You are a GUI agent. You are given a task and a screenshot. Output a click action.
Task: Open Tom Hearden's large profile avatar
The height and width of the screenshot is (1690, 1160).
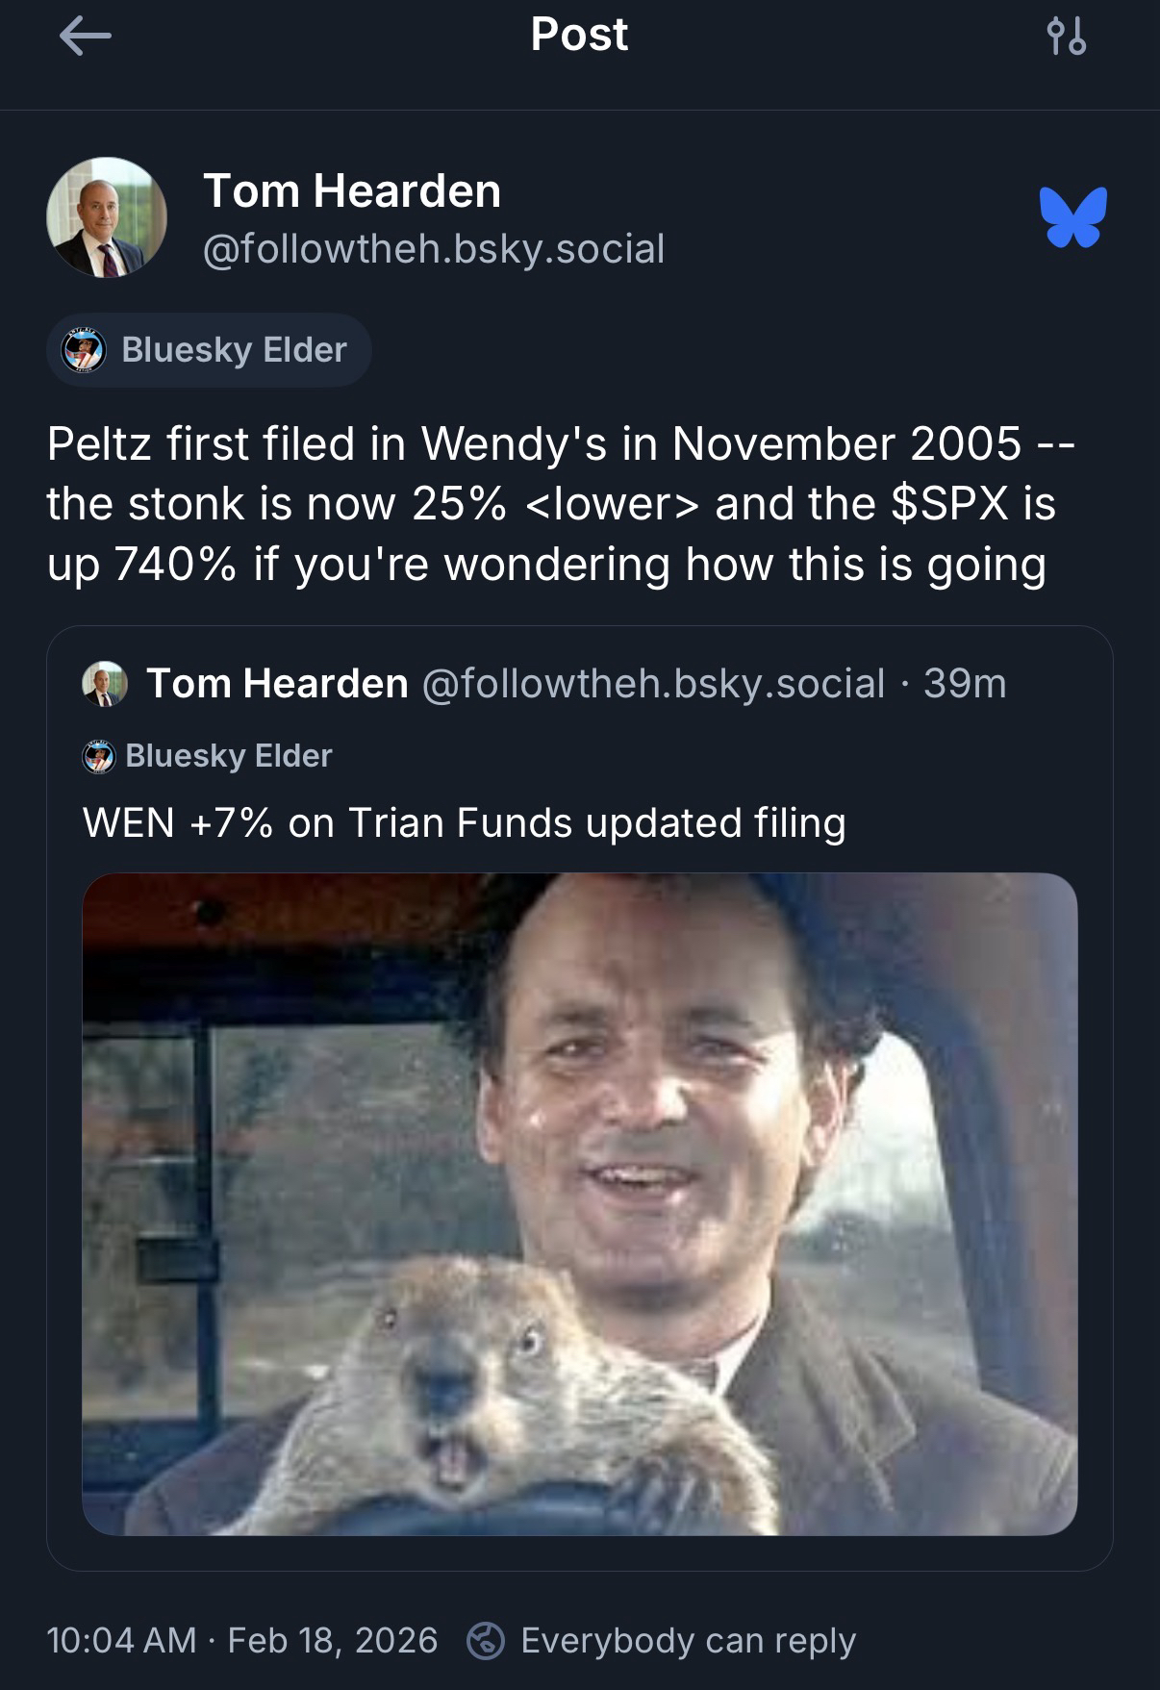[107, 217]
